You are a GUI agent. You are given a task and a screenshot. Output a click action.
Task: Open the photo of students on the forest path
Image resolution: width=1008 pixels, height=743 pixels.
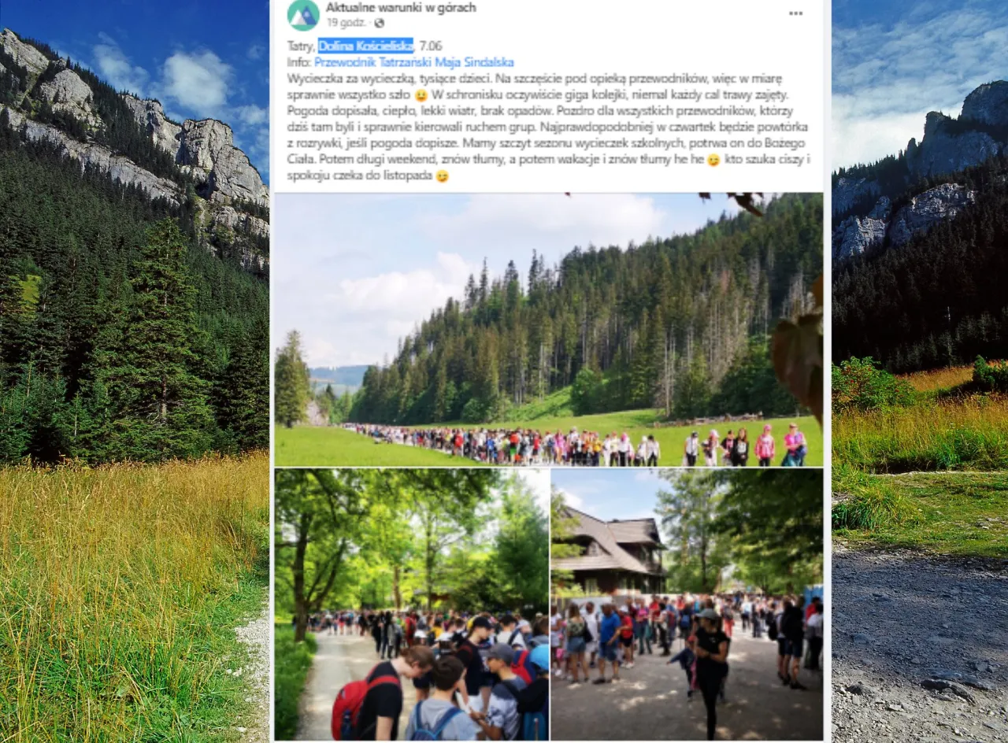pos(411,604)
